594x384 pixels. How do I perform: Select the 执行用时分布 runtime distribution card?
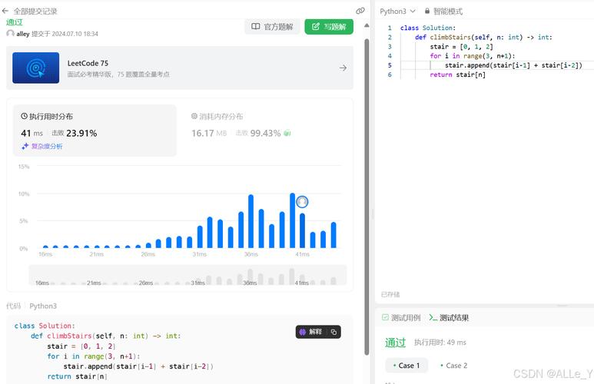pos(95,131)
